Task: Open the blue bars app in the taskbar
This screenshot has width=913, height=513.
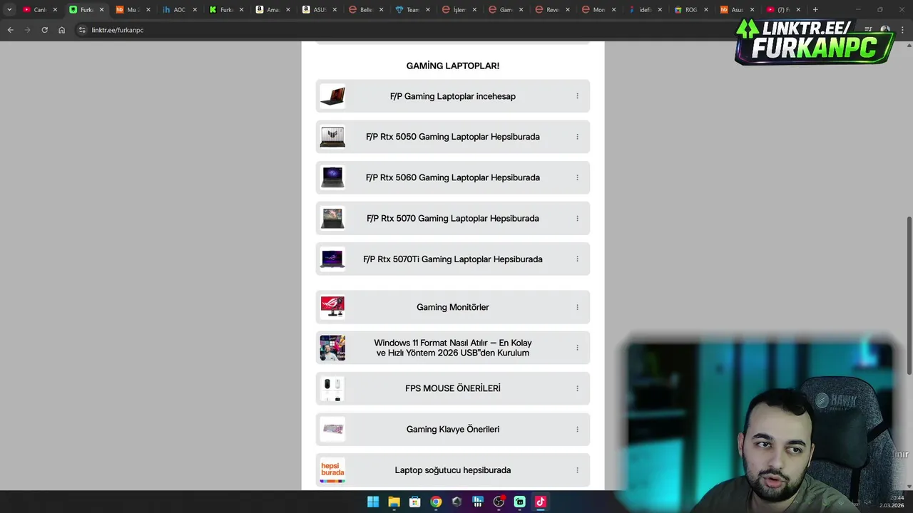Action: point(478,502)
